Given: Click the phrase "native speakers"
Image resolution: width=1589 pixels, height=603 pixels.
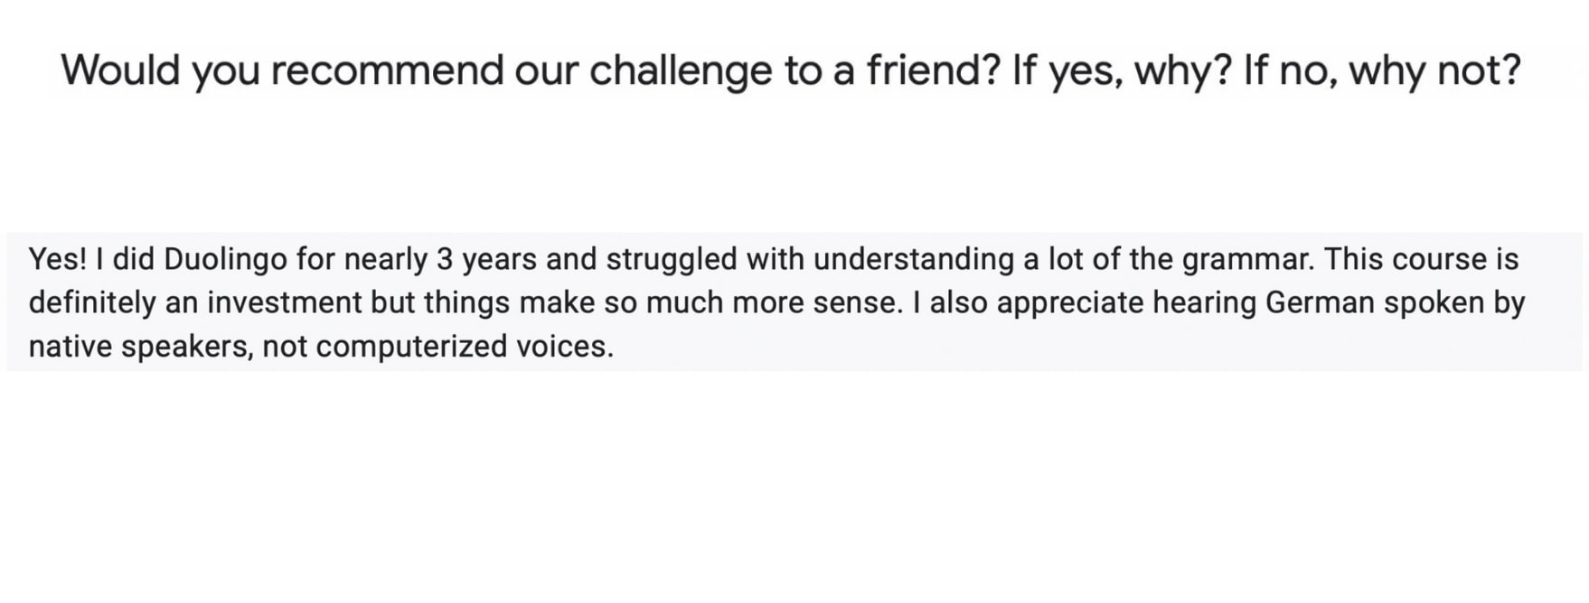Looking at the screenshot, I should pos(140,346).
